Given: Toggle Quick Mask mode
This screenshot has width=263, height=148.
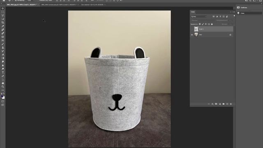Looking at the screenshot, I should [3, 101].
